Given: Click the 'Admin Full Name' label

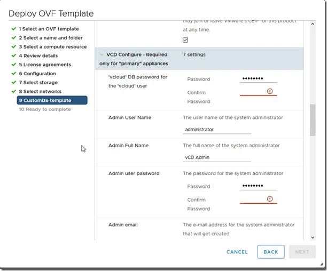Looking at the screenshot, I should point(128,146).
